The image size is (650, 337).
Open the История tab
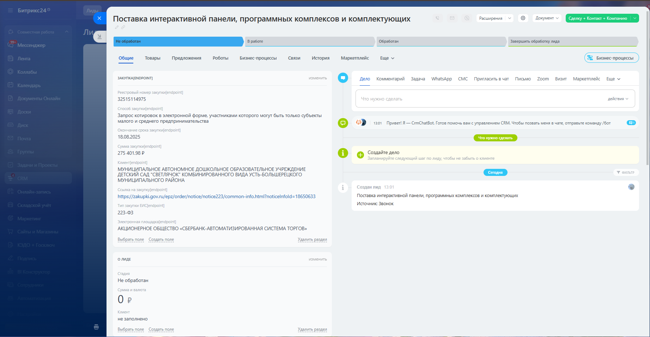[320, 58]
